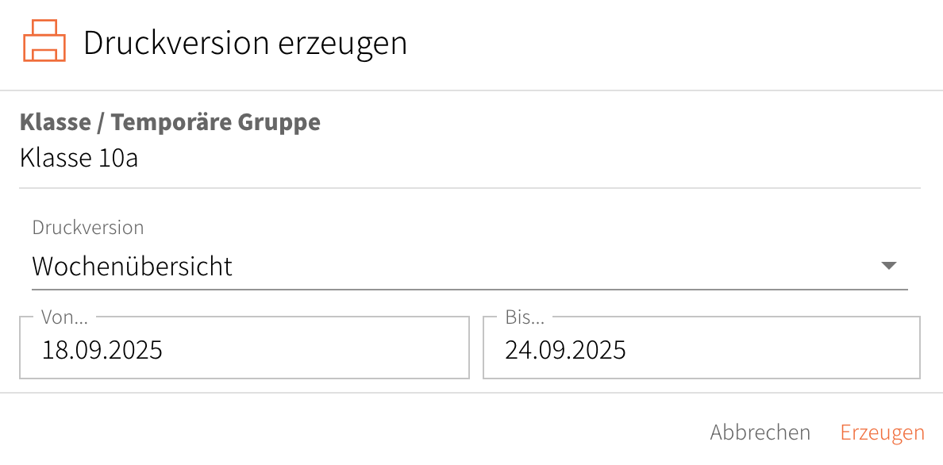Screen dimensions: 943x465
Task: Click the Klasse / Temporäre Gruppe heading
Action: tap(170, 123)
